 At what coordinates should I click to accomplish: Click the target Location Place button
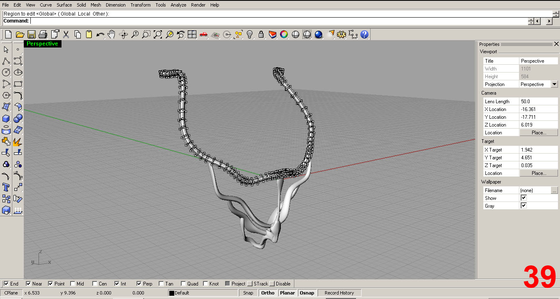coord(539,173)
